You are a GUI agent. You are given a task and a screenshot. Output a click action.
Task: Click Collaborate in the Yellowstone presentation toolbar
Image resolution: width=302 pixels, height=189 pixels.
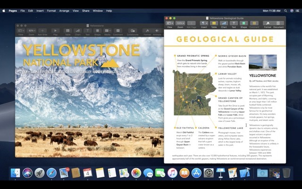pos(133,31)
